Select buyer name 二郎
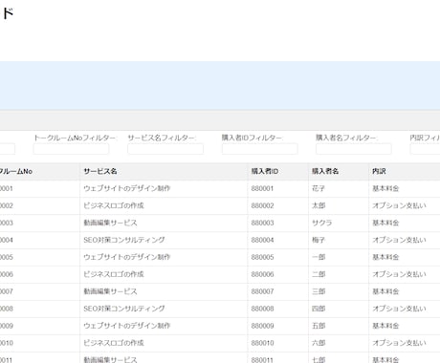 [x=319, y=274]
